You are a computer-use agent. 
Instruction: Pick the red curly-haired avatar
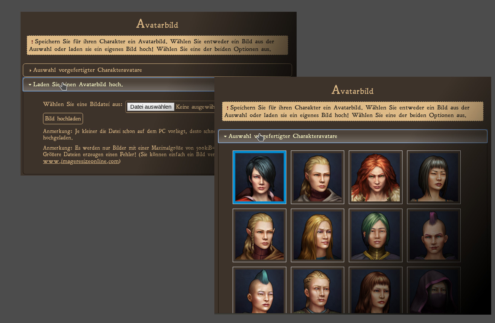pyautogui.click(x=375, y=177)
